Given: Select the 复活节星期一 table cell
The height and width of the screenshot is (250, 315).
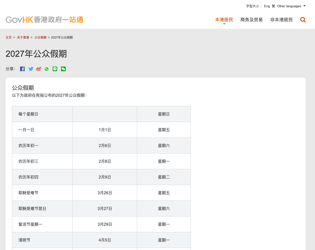Looking at the screenshot, I should point(42,224).
